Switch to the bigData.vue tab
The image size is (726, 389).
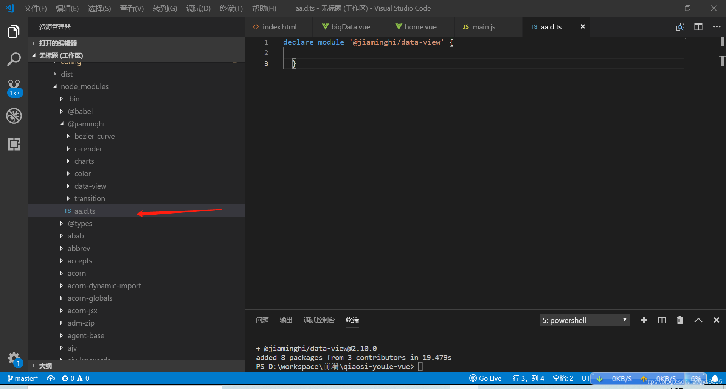coord(350,27)
